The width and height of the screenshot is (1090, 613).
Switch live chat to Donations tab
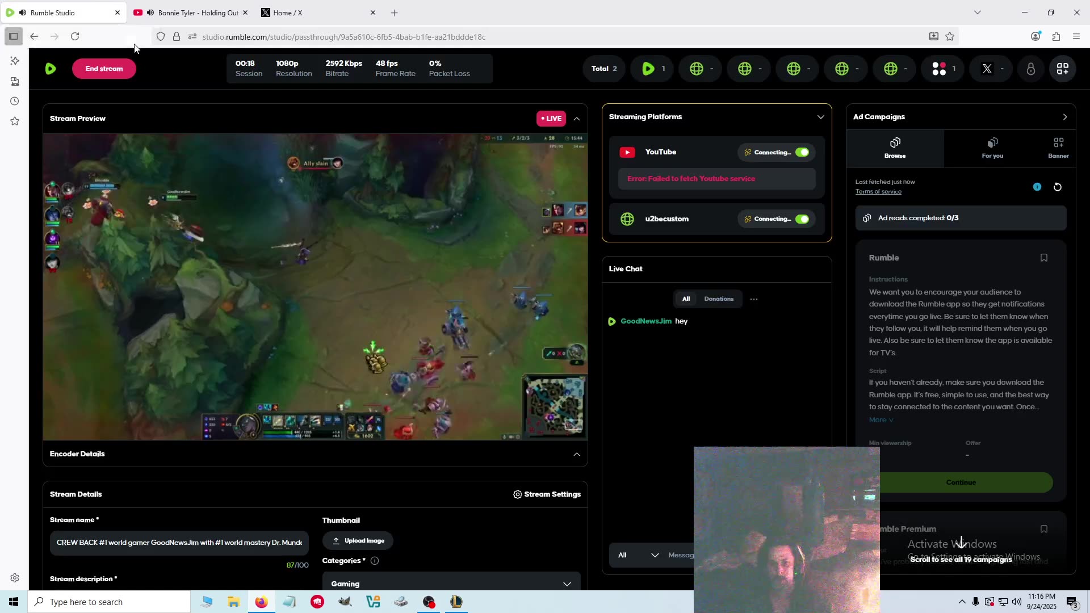[x=719, y=299]
